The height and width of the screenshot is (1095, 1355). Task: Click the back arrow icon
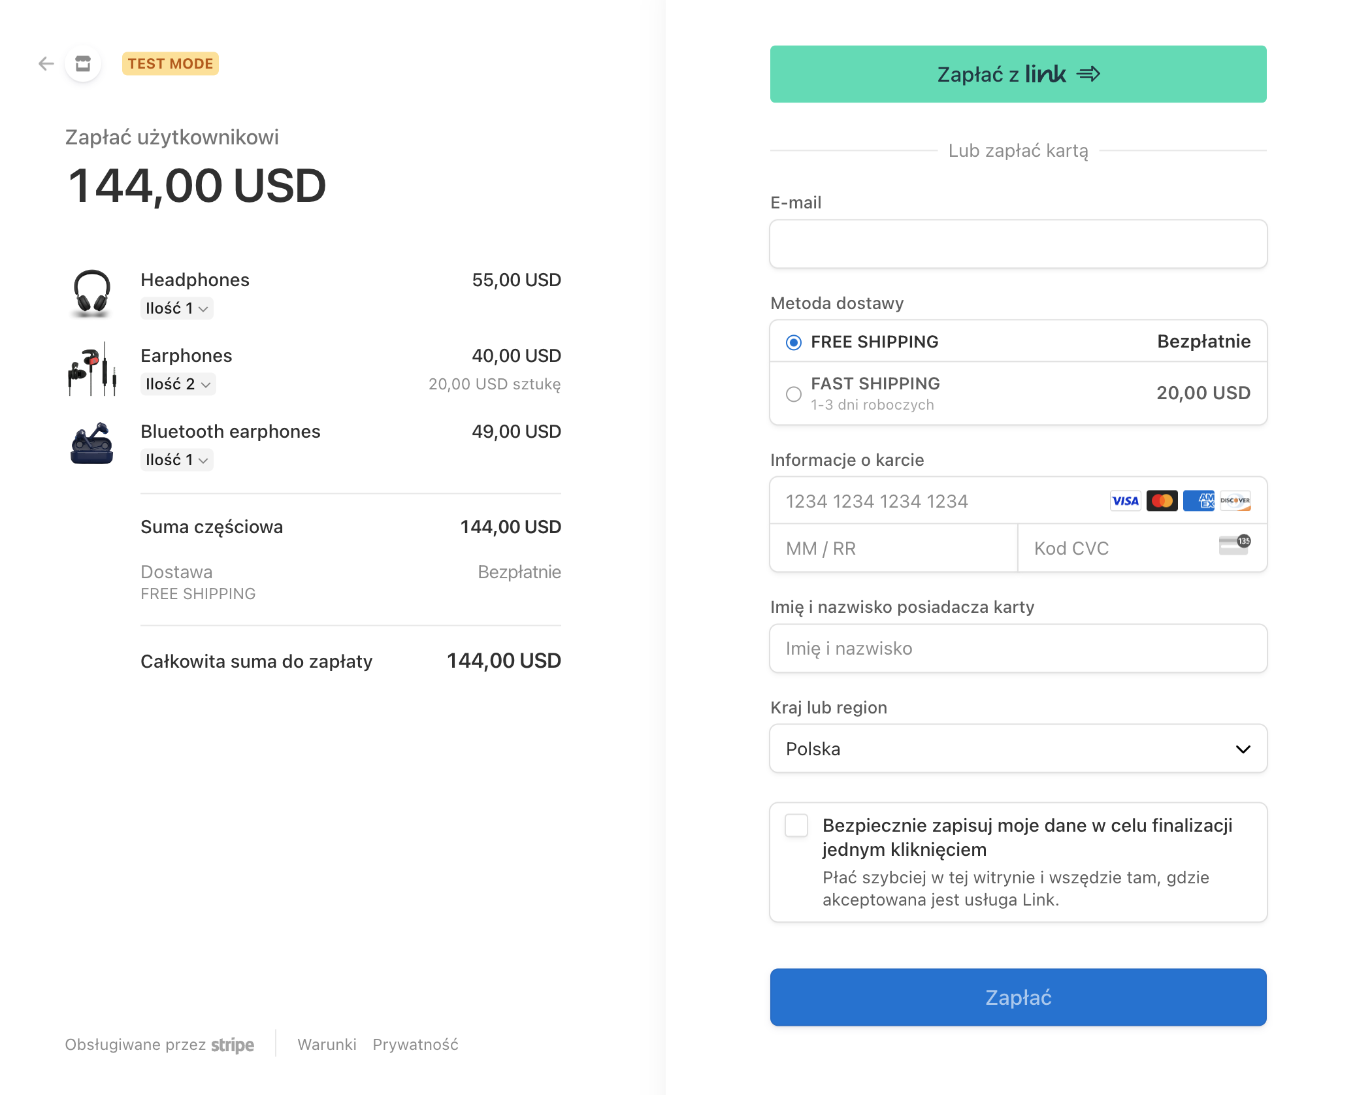coord(46,63)
